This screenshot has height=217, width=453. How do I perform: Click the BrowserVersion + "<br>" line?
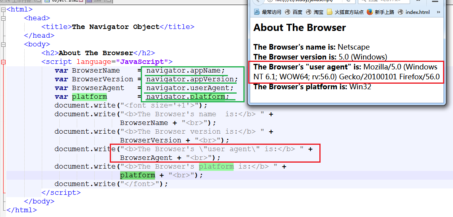tap(175, 140)
